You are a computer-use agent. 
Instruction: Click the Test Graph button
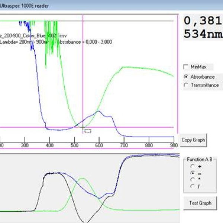click(x=200, y=203)
